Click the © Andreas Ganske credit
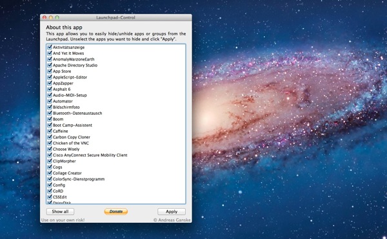387x239 pixels. (x=172, y=220)
